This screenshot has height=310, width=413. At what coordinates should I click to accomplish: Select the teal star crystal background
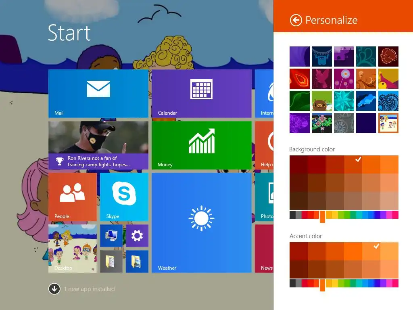point(344,101)
